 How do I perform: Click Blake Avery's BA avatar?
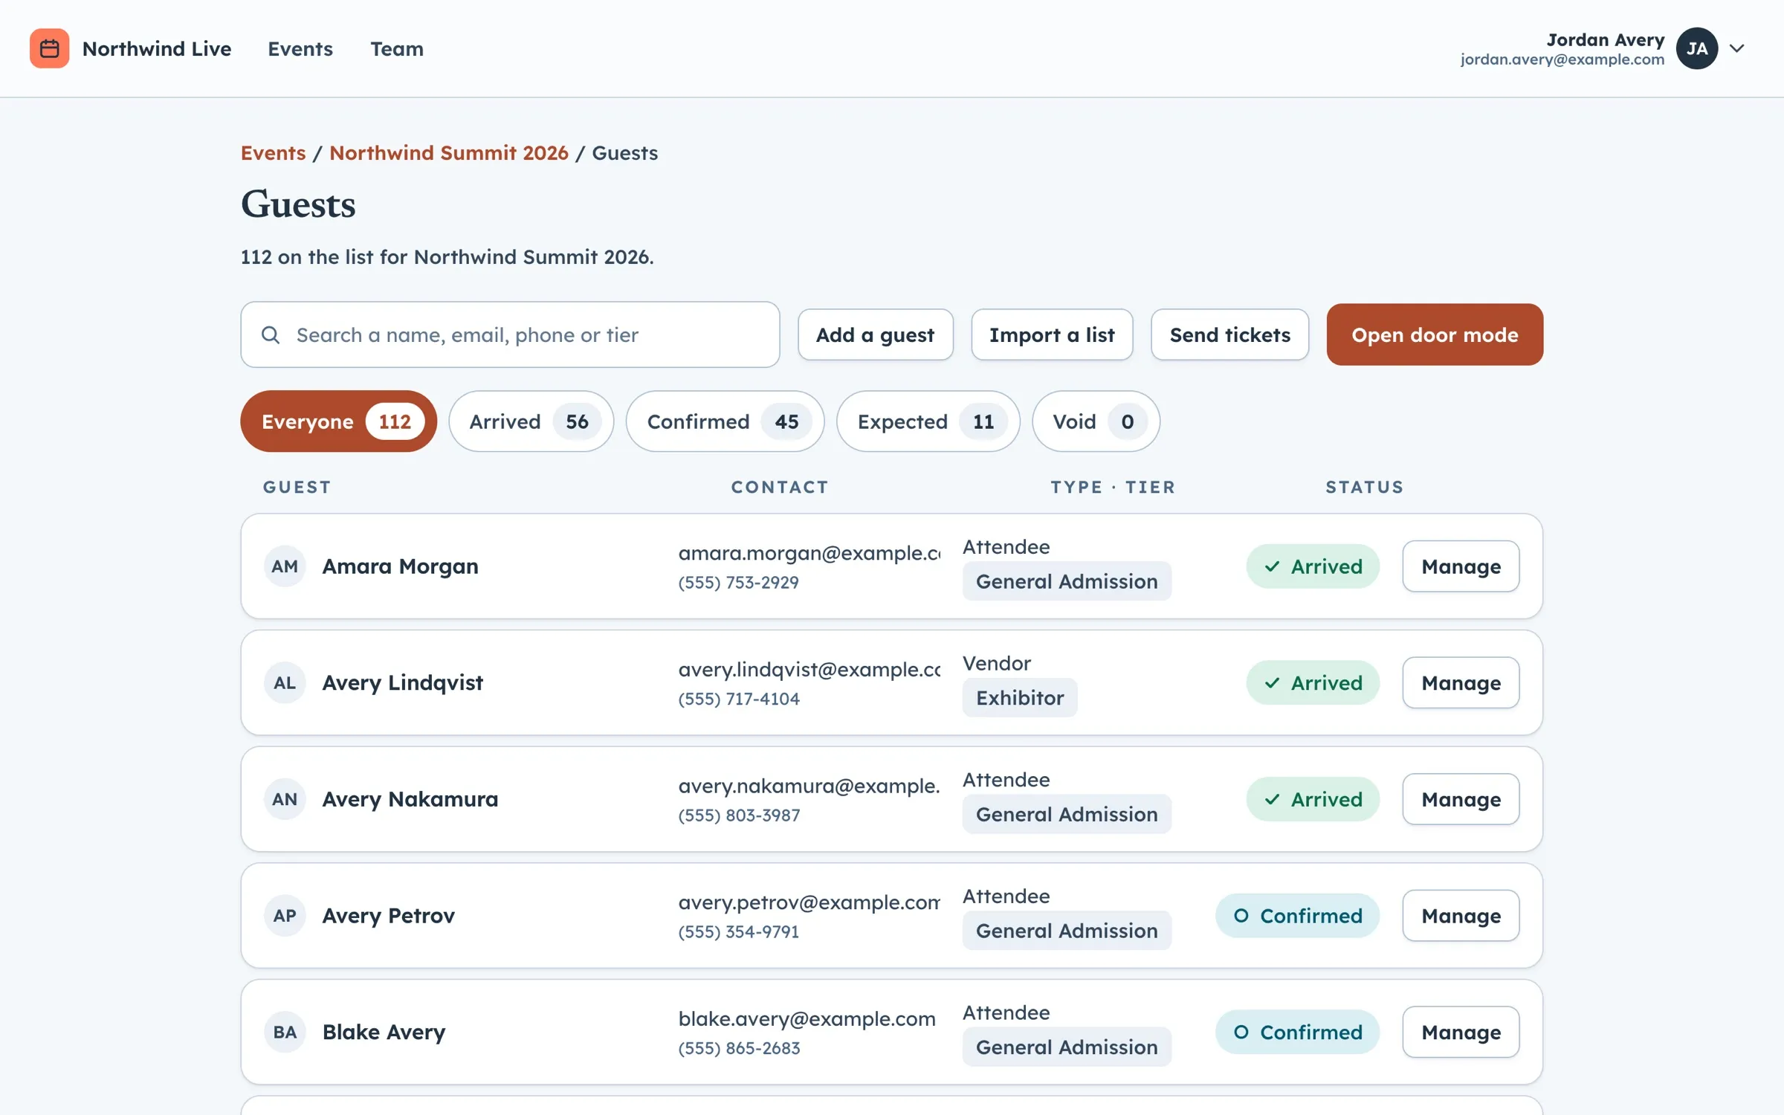tap(285, 1032)
